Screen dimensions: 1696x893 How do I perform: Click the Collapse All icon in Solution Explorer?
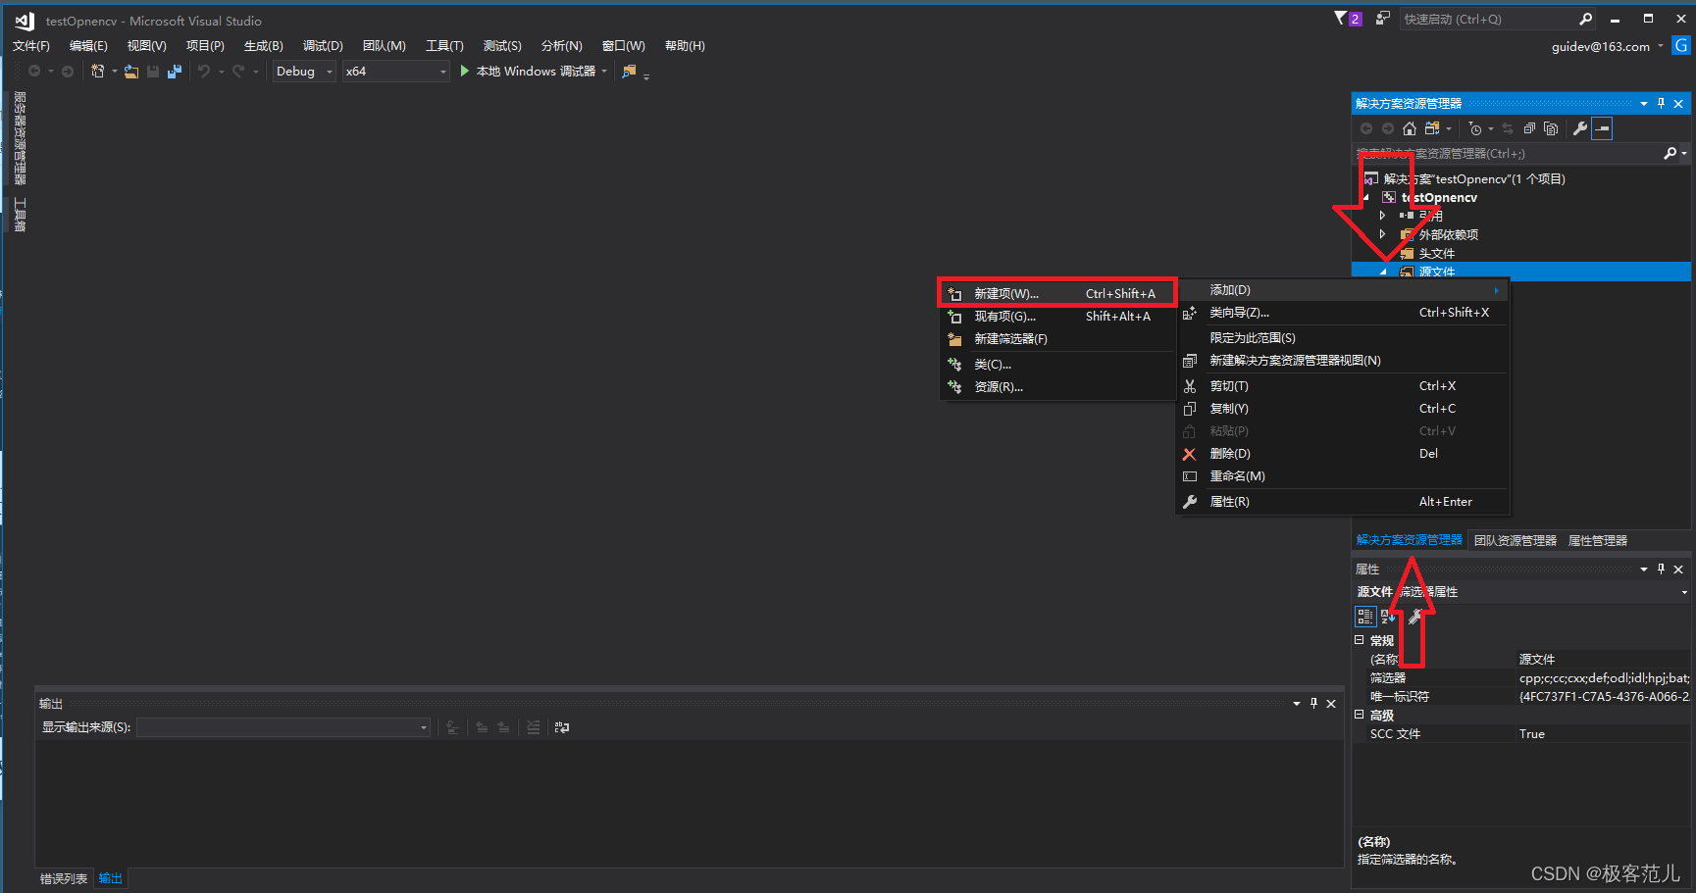click(x=1529, y=128)
